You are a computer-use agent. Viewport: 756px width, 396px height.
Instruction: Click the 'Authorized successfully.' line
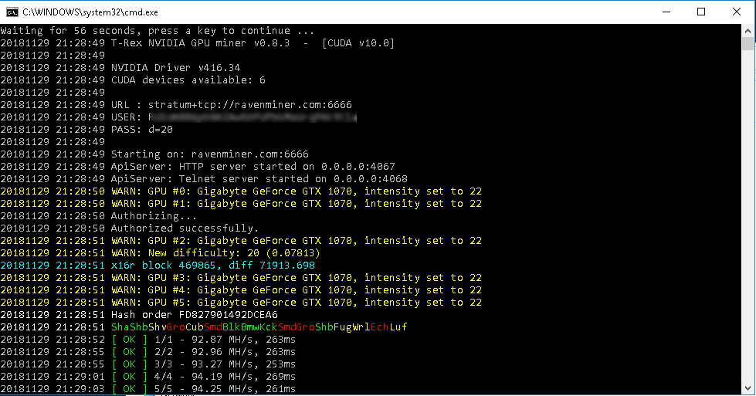(x=129, y=228)
